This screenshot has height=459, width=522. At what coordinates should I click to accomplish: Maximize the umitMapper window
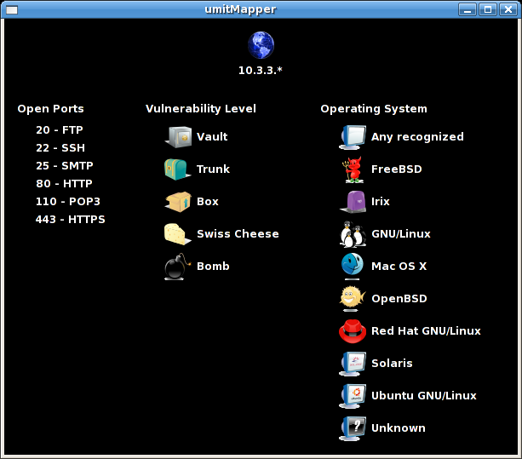pos(488,9)
